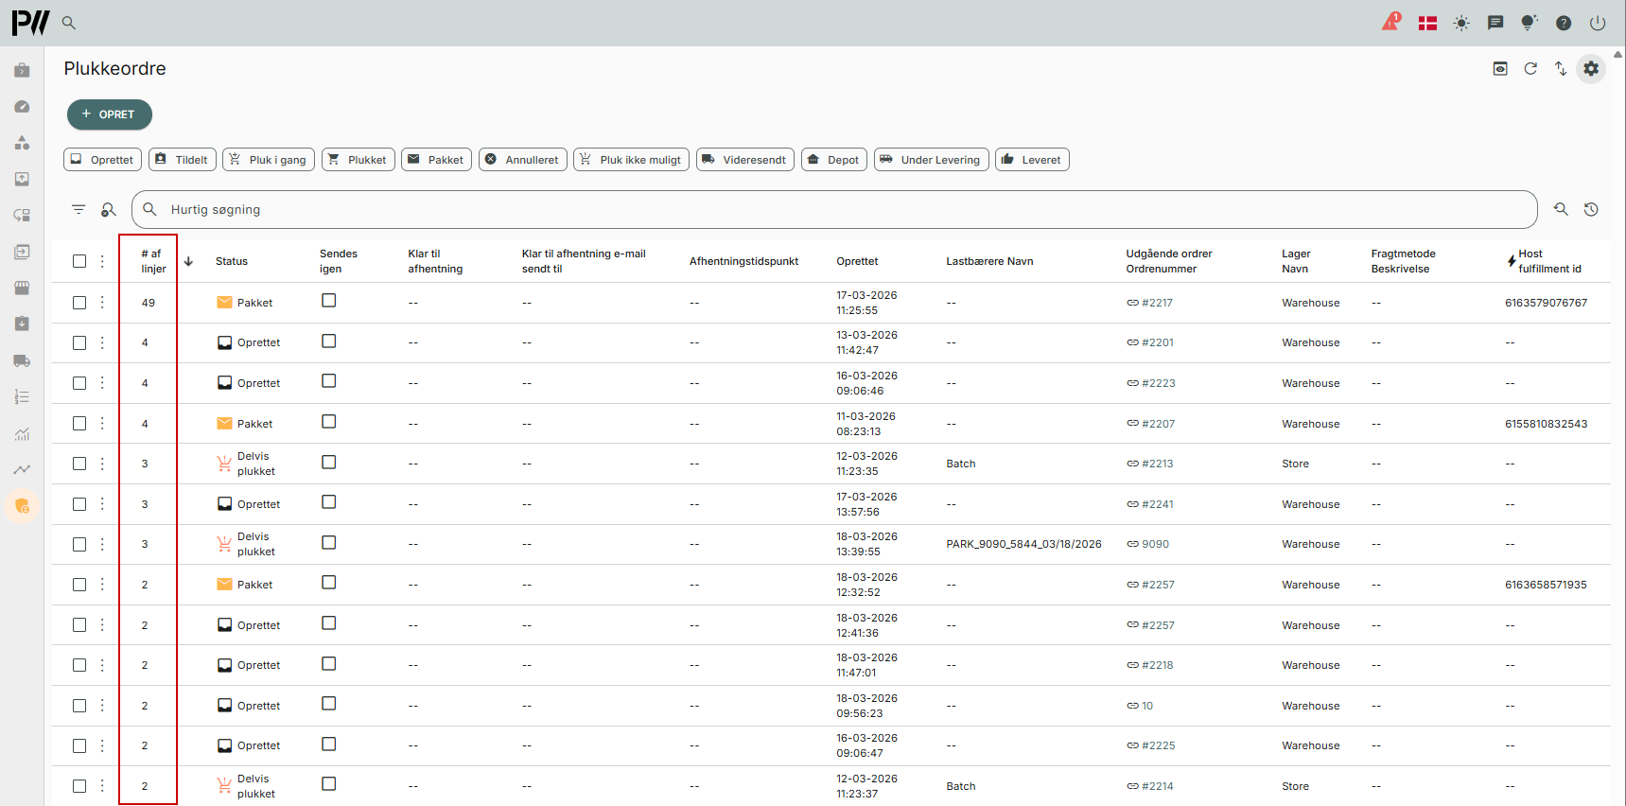This screenshot has width=1626, height=806.
Task: Open the chat messages icon
Action: [x=1495, y=23]
